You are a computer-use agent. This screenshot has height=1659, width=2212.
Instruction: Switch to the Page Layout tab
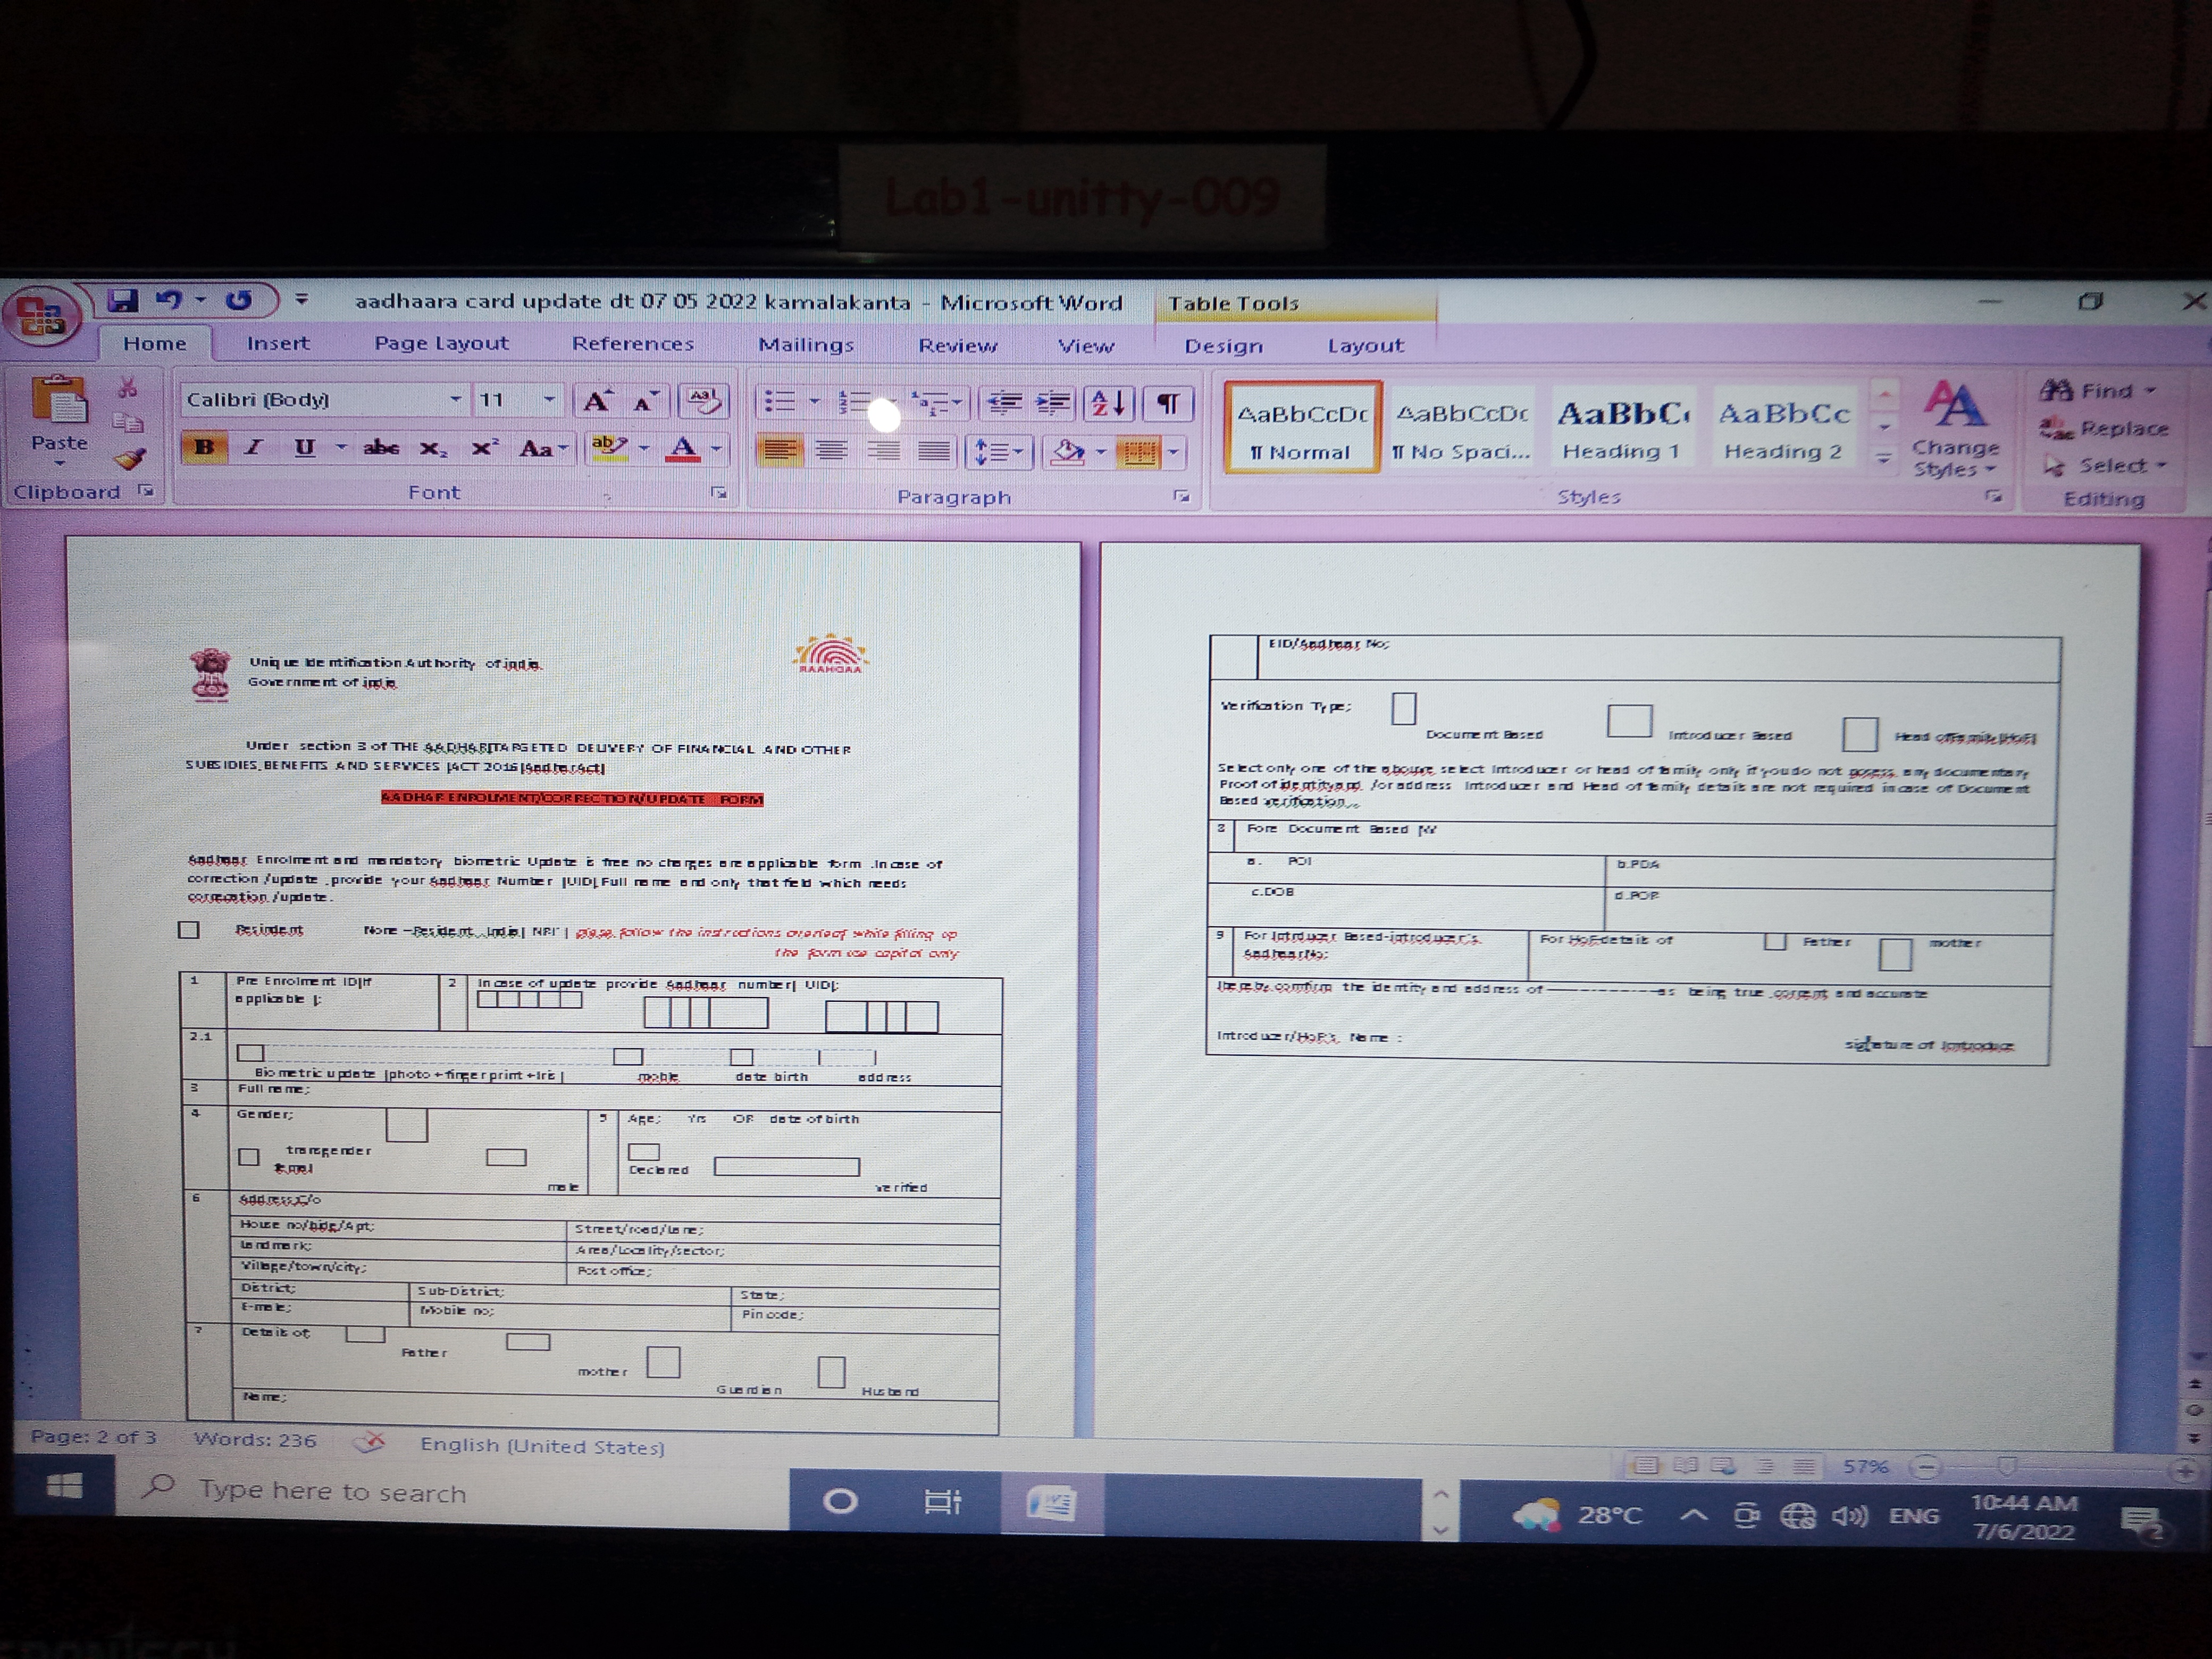tap(441, 343)
